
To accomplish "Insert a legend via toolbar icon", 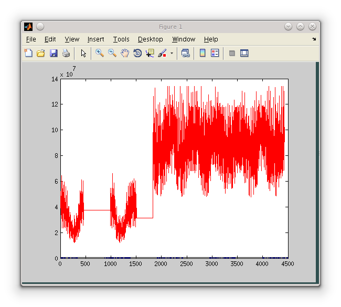I will coord(215,53).
